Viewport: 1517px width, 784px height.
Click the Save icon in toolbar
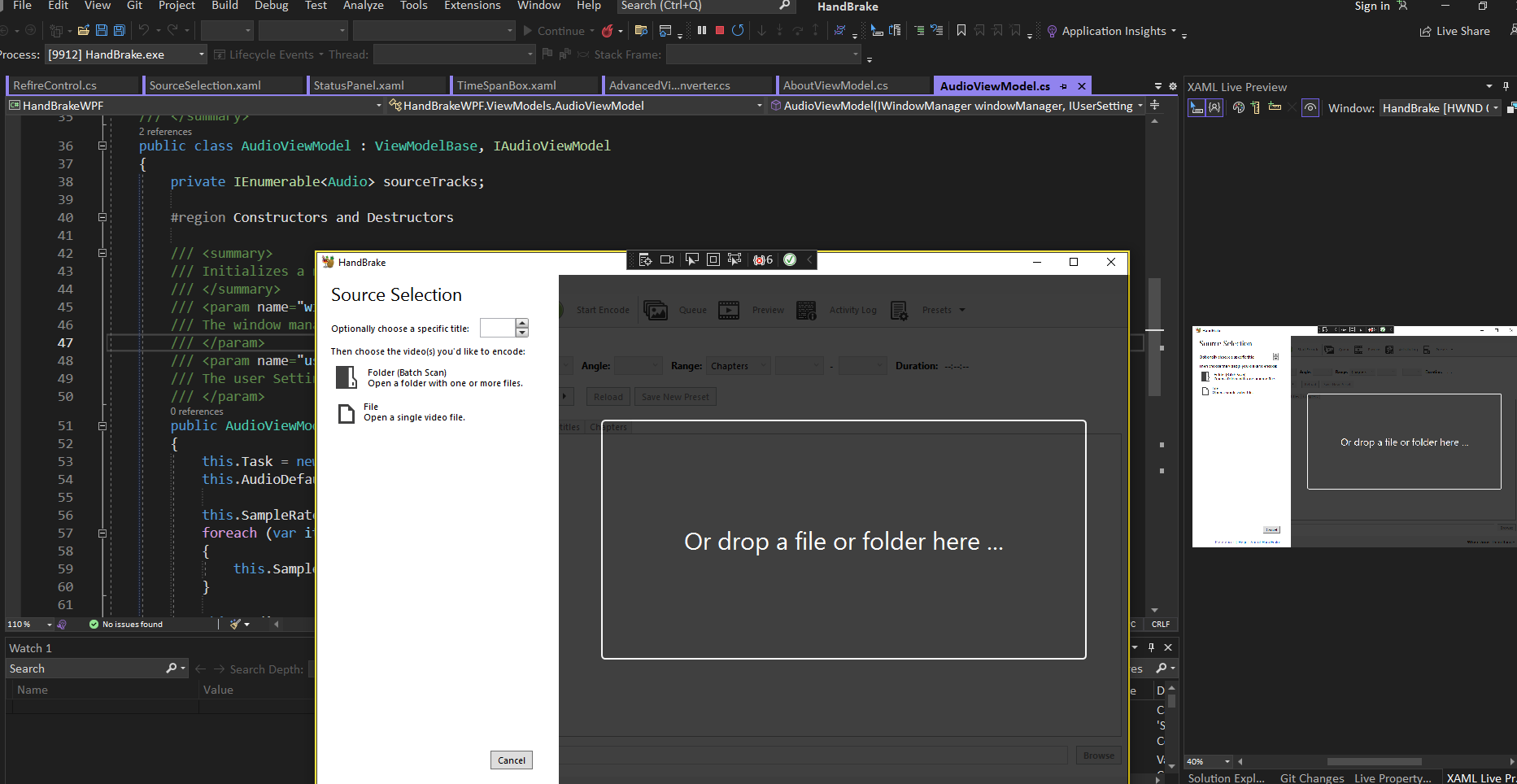[x=102, y=30]
